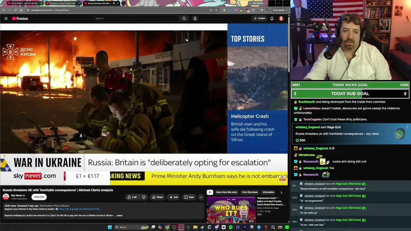The height and width of the screenshot is (231, 411).
Task: Like the Sky News video
Action: pyautogui.click(x=132, y=197)
